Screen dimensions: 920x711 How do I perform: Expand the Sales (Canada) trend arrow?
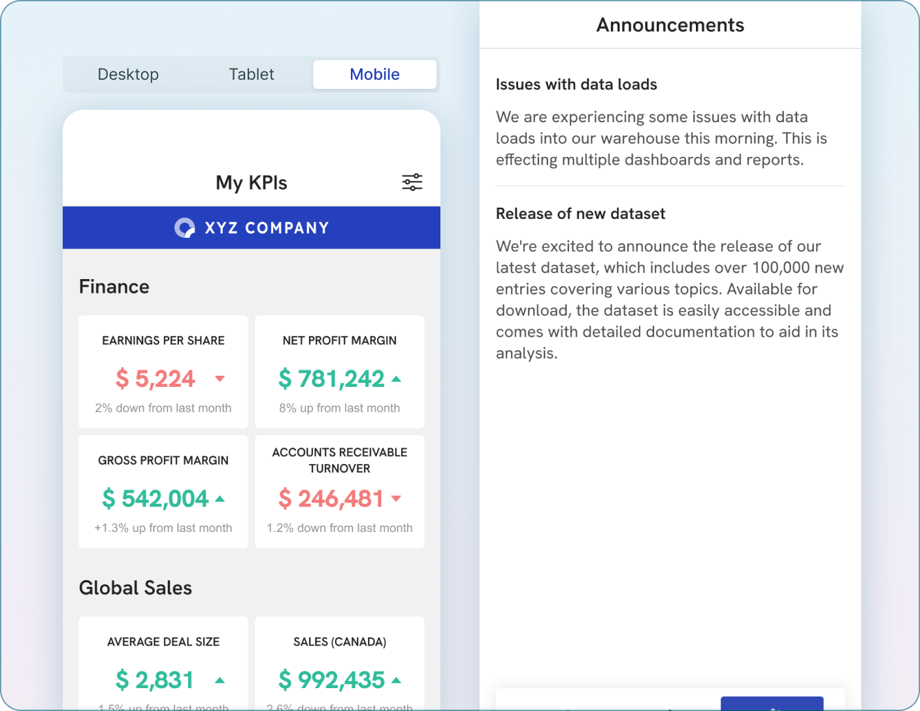[397, 680]
